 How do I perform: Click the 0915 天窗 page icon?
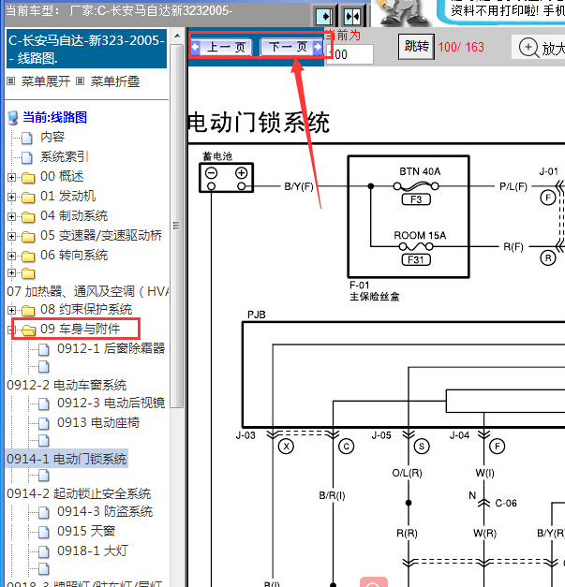point(44,532)
